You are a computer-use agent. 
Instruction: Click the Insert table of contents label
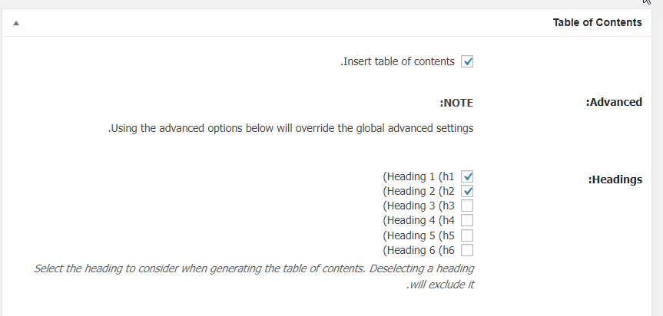[397, 61]
